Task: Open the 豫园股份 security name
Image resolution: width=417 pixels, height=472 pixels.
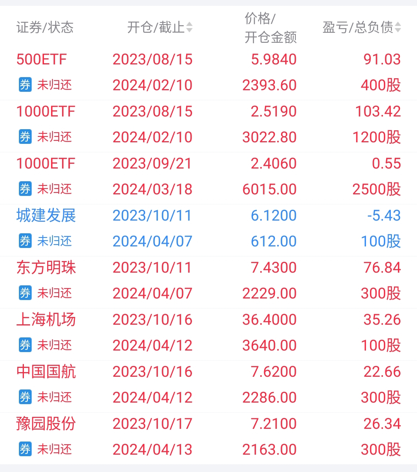Action: tap(46, 424)
